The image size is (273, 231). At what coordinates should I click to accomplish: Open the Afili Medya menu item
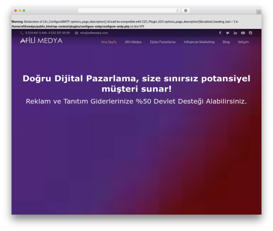133,42
